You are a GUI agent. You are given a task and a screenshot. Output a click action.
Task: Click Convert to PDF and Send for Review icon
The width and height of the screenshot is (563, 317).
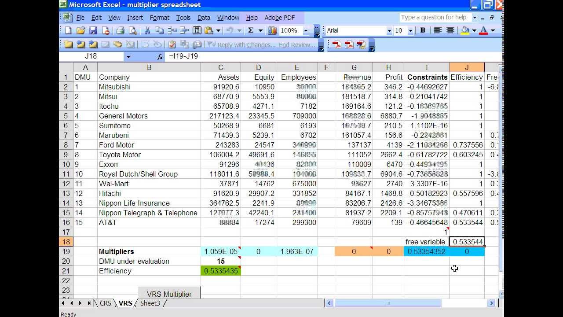(362, 44)
